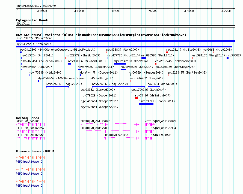Click the nsv833809 (Wong2007) variant label
This screenshot has height=194, width=243.
click(x=123, y=50)
